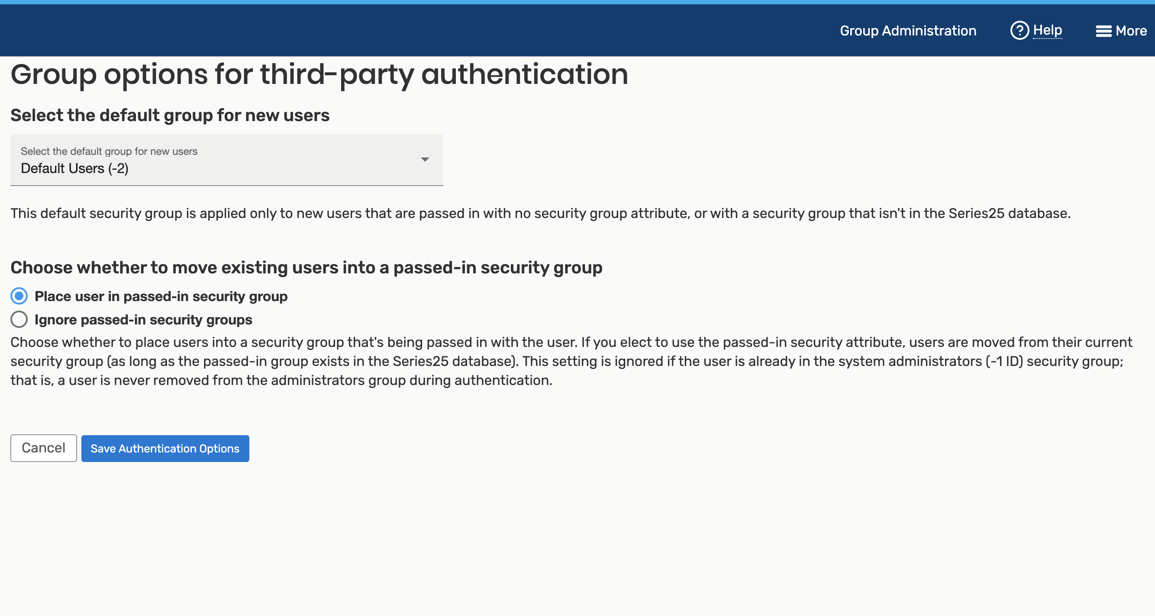Click the Ignore passed-in security groups label
The height and width of the screenshot is (616, 1155).
143,319
